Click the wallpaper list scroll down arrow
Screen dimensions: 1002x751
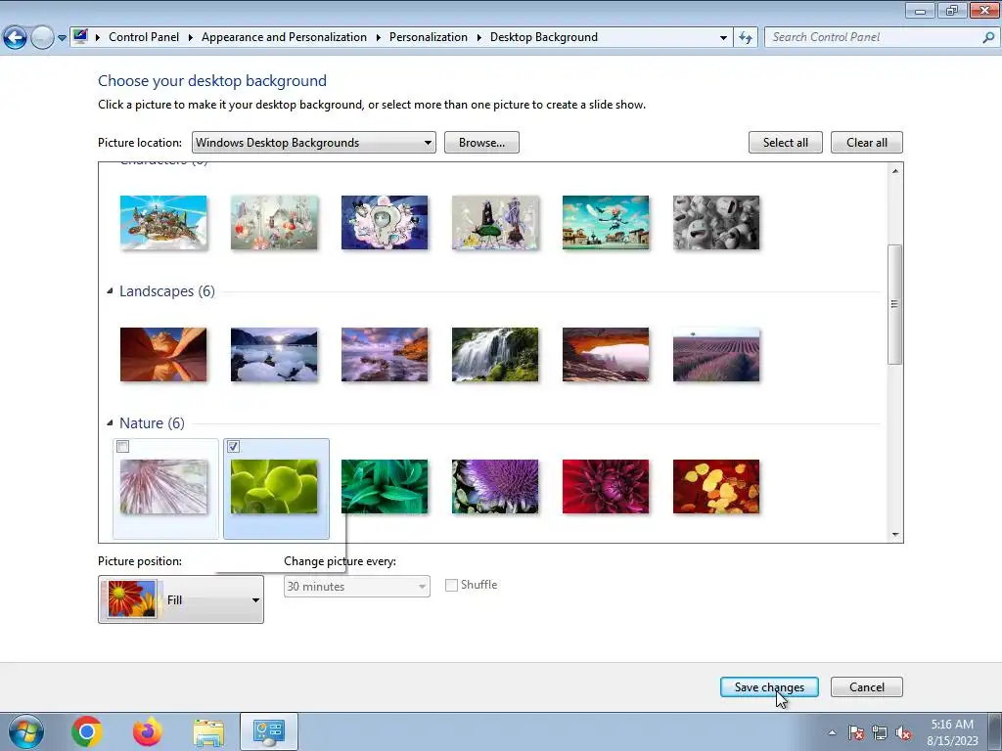[895, 535]
